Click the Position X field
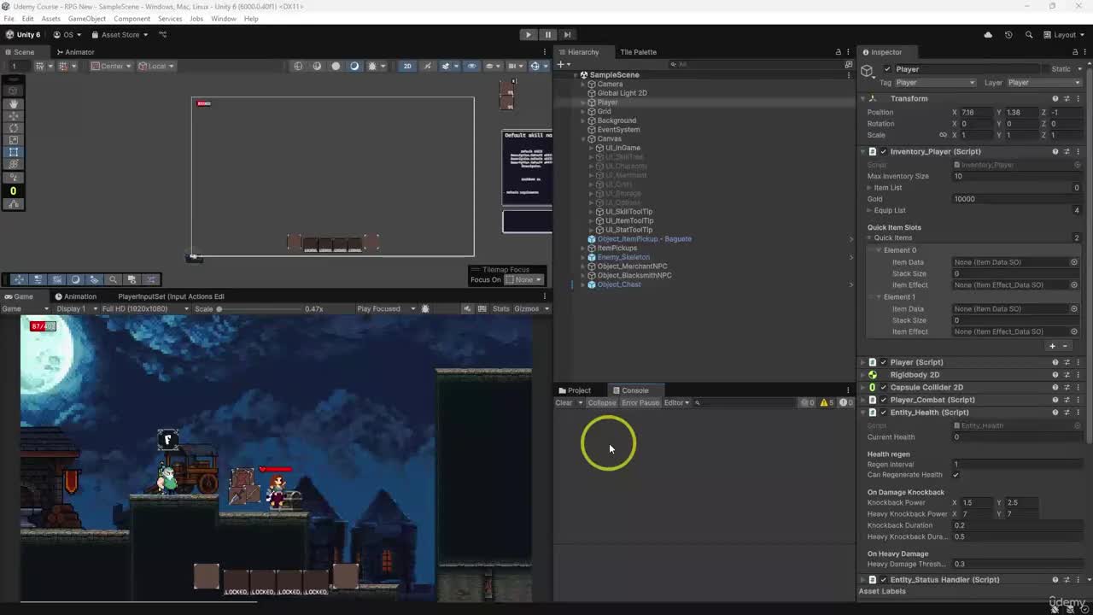Screen dimensions: 1093x615 tap(978, 113)
